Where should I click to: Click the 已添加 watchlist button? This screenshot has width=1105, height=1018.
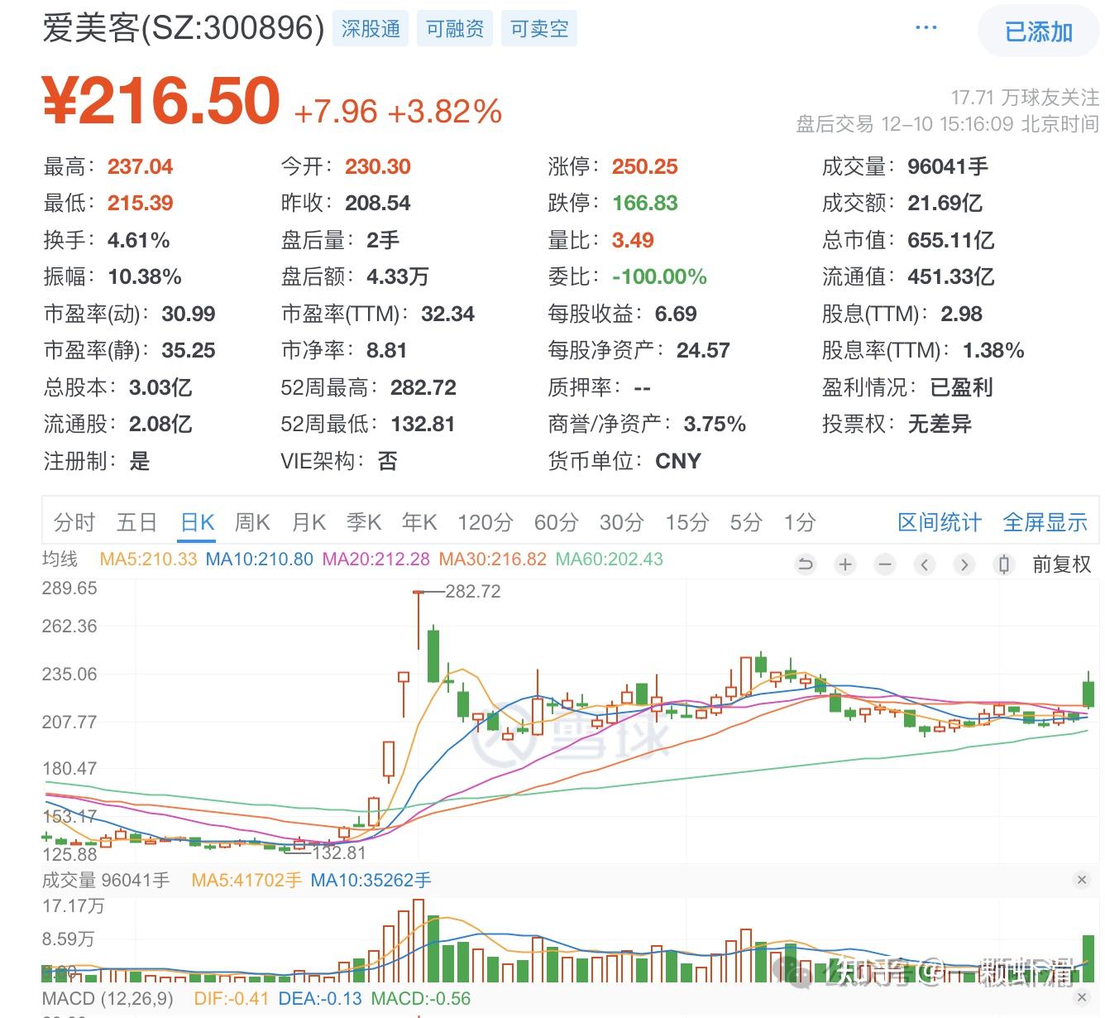click(1038, 31)
